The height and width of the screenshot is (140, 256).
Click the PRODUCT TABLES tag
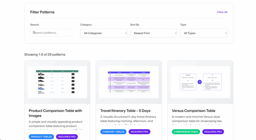point(41,137)
